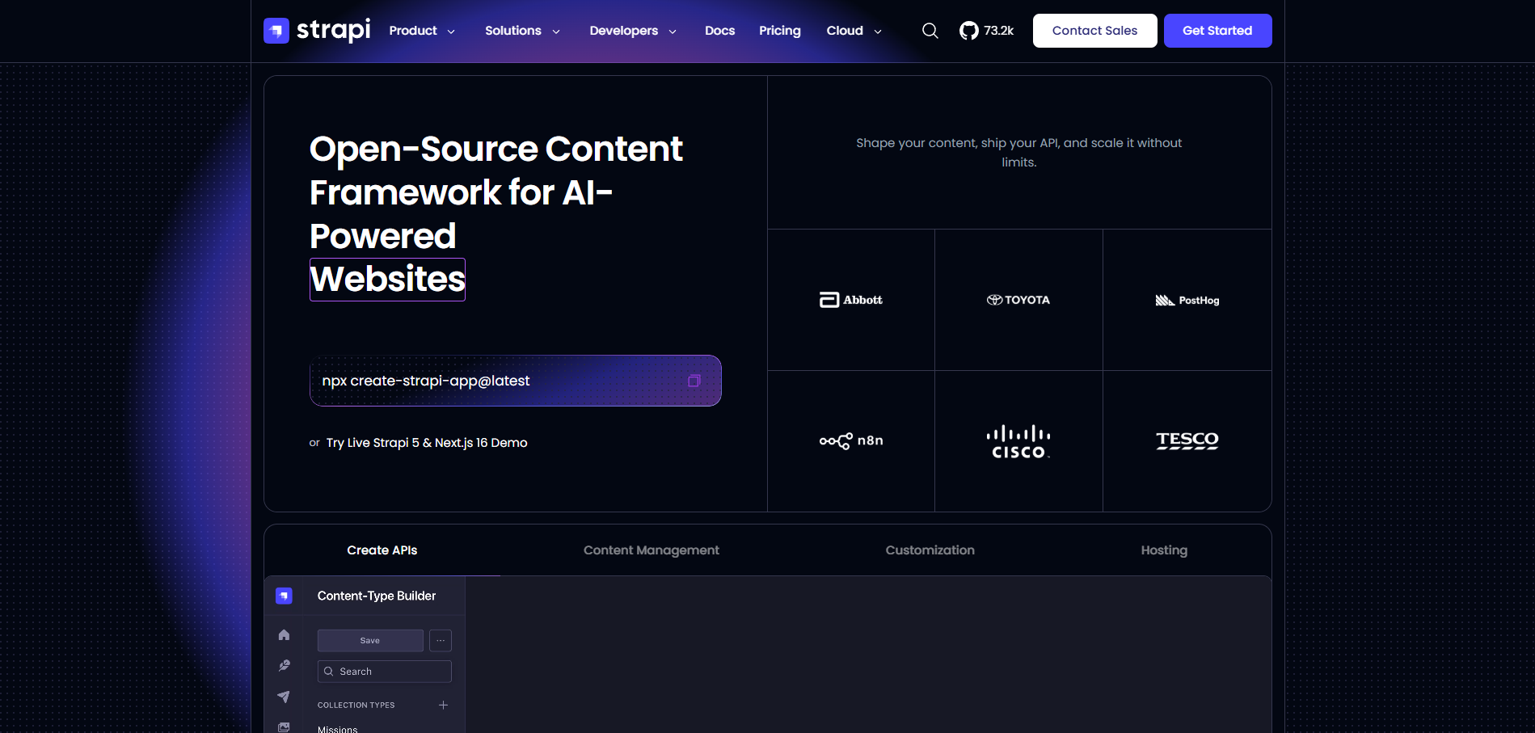This screenshot has width=1535, height=733.
Task: Click the n8n customer logo
Action: pyautogui.click(x=851, y=440)
